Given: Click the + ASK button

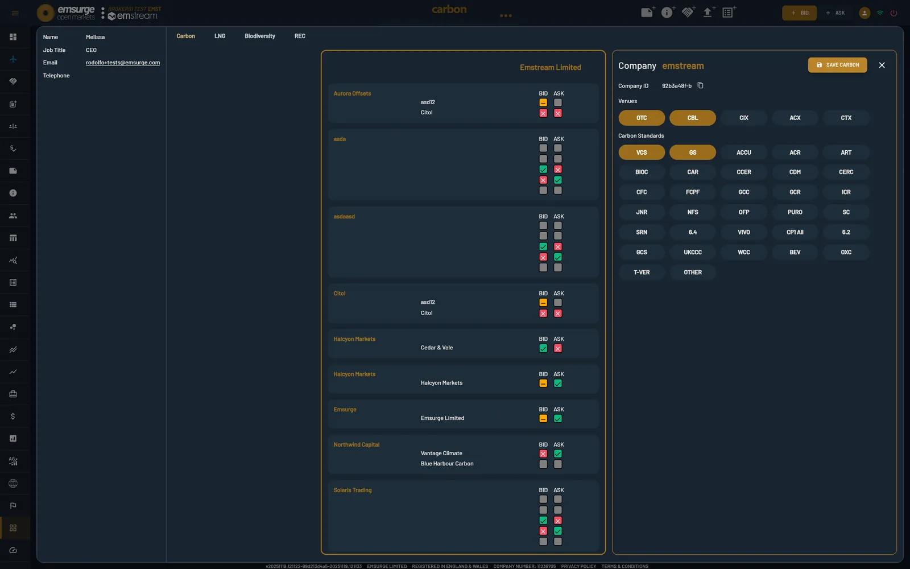Looking at the screenshot, I should click(x=835, y=13).
